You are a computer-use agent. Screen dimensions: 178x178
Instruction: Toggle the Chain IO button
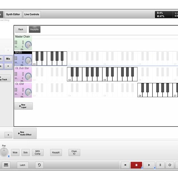pos(74,152)
